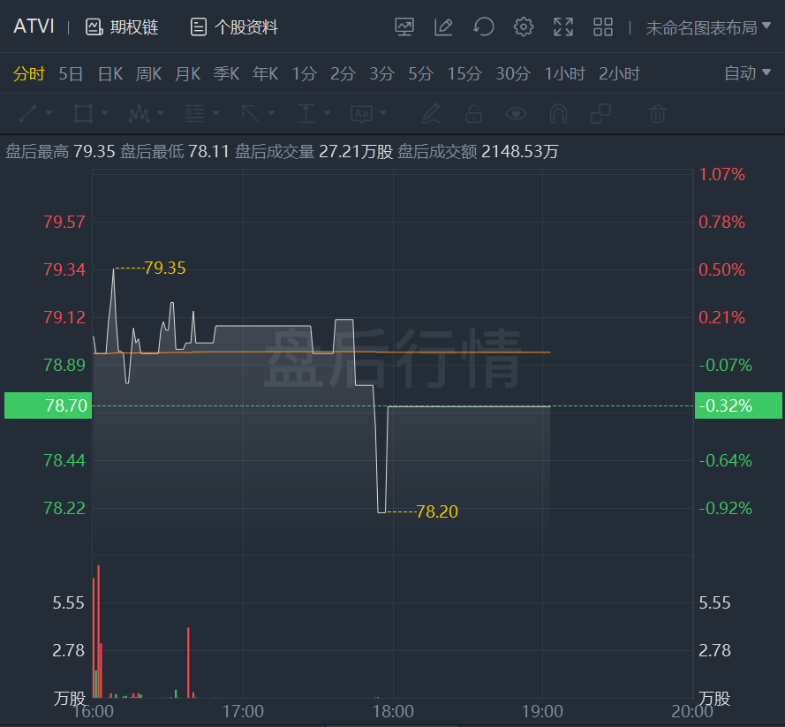Click the 18:00 time axis marker
785x727 pixels.
tap(393, 711)
